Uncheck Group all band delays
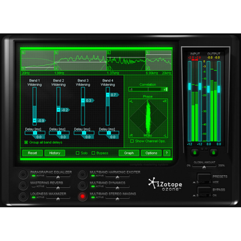The height and width of the screenshot is (241, 241). [26, 142]
